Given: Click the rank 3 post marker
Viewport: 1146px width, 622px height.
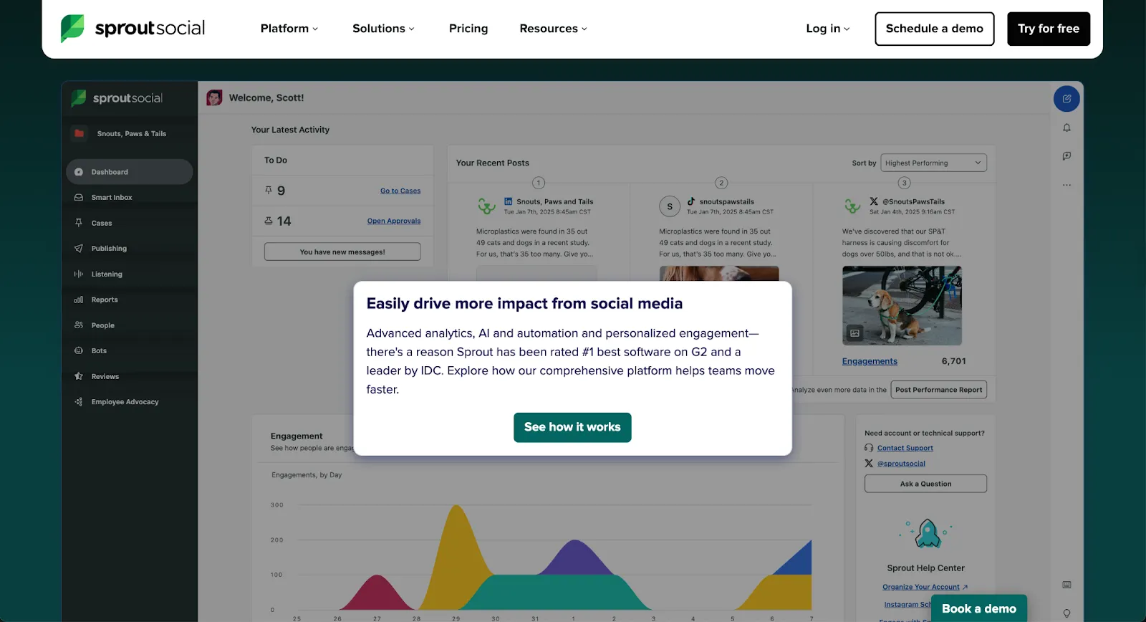Looking at the screenshot, I should 905,183.
